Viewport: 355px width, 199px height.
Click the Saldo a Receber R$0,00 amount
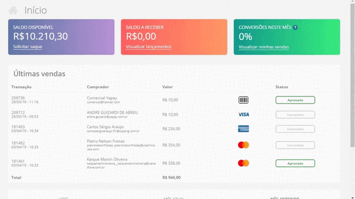[x=141, y=36]
